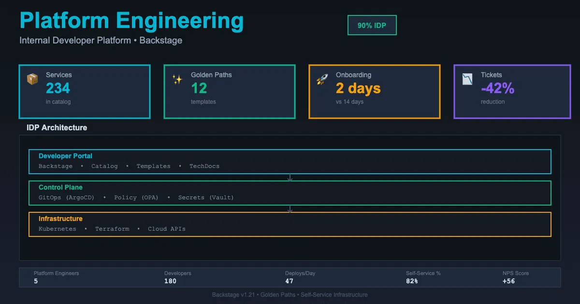Click the Self-Service % value 82%
The height and width of the screenshot is (304, 580).
412,281
